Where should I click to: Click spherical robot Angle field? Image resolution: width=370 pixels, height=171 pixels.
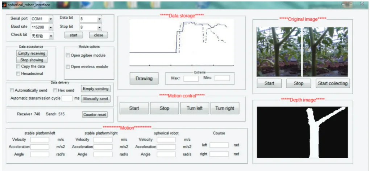[166, 154]
